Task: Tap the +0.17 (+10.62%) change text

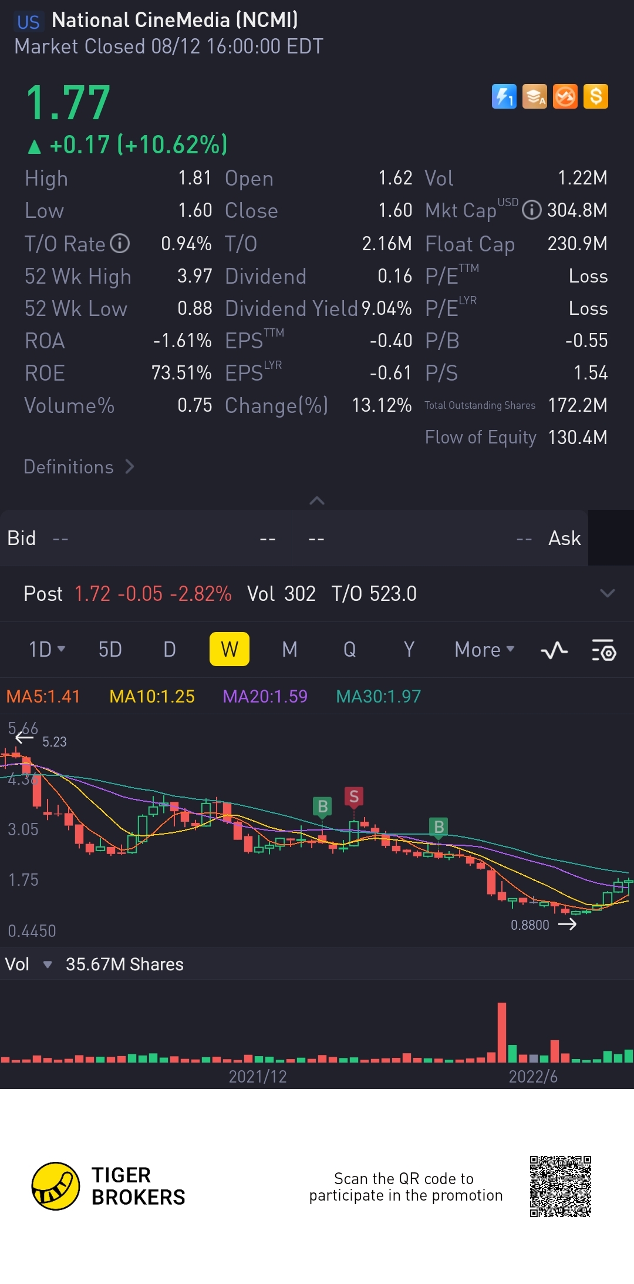Action: [x=139, y=144]
